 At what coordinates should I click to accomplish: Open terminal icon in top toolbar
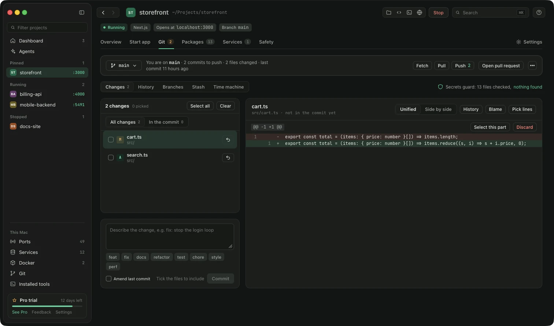click(409, 12)
